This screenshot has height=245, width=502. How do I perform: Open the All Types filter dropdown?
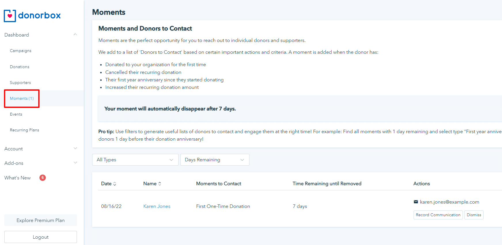135,160
